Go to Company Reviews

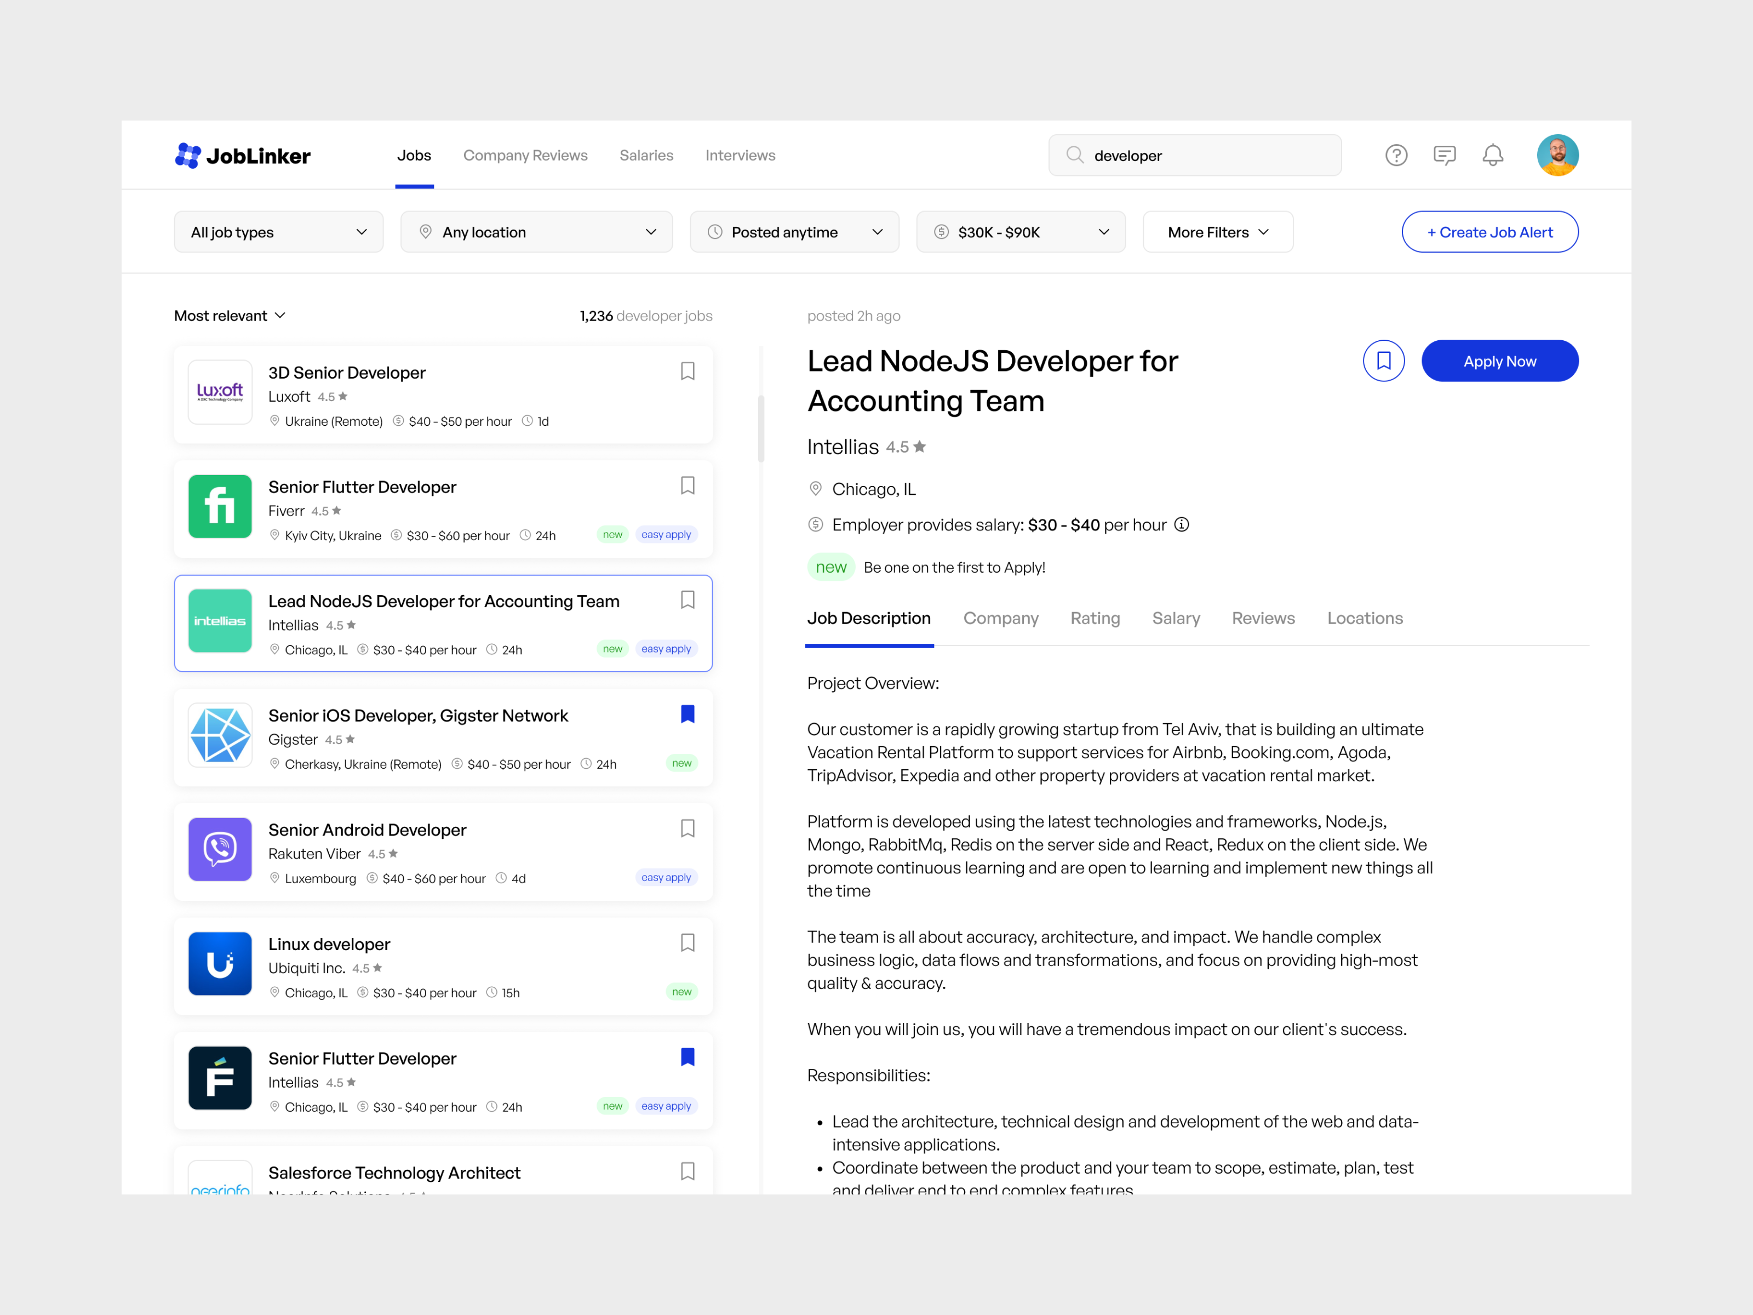[x=525, y=156]
